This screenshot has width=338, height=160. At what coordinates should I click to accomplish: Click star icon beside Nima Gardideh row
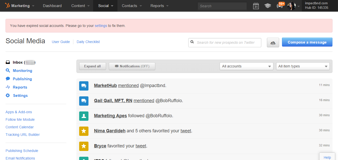click(x=84, y=131)
